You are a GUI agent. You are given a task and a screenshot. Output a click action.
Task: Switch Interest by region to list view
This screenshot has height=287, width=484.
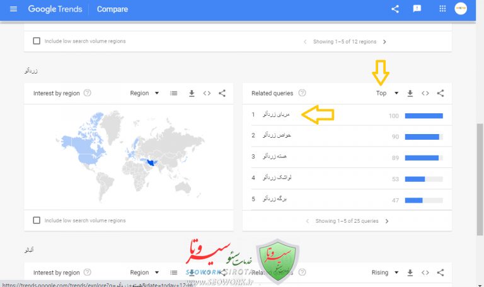(174, 93)
